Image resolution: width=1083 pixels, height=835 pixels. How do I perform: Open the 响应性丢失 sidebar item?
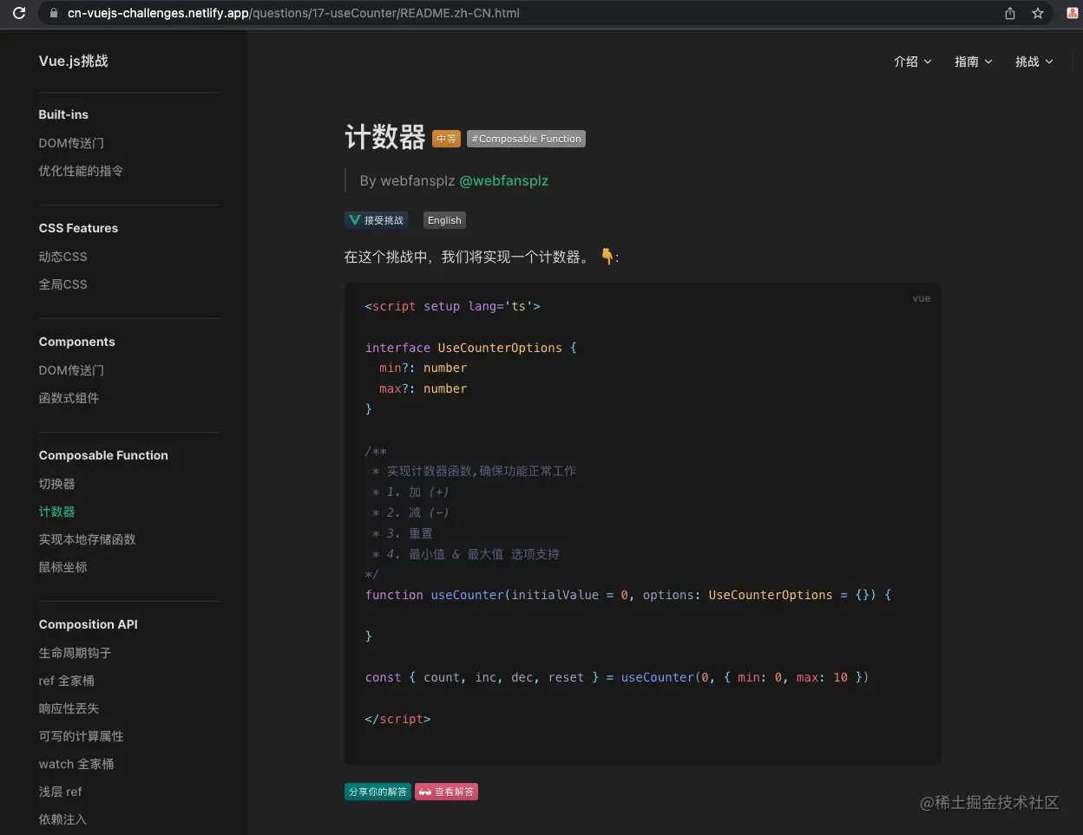coord(69,708)
